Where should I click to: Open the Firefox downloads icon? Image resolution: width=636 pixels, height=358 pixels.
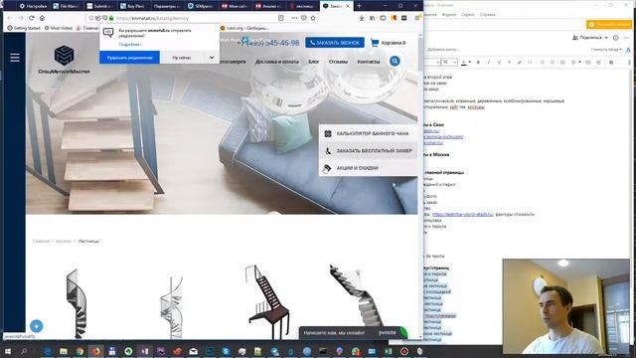click(362, 18)
